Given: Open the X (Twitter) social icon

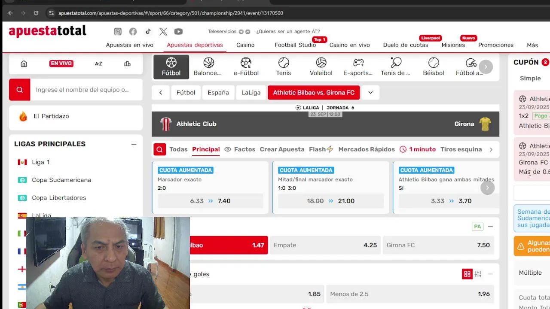Looking at the screenshot, I should (x=163, y=31).
